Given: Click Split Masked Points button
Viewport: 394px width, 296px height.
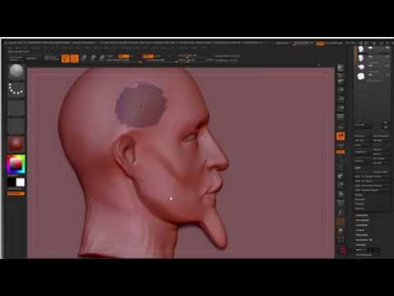Looking at the screenshot, I should (372, 190).
